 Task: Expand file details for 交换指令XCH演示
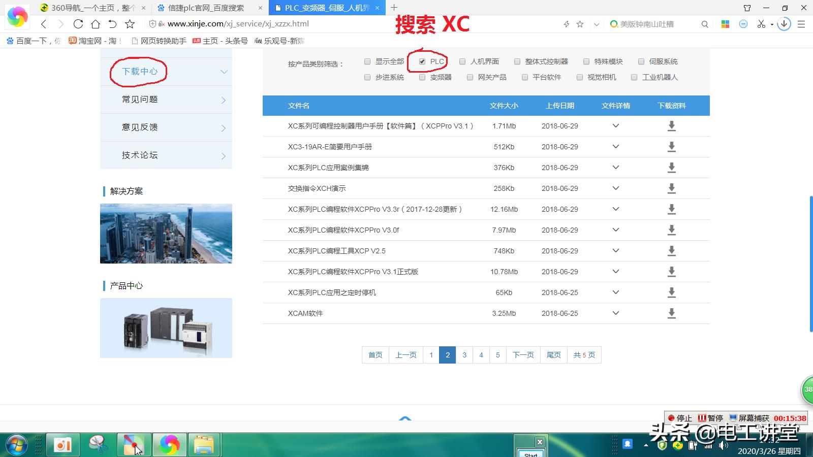pos(615,188)
